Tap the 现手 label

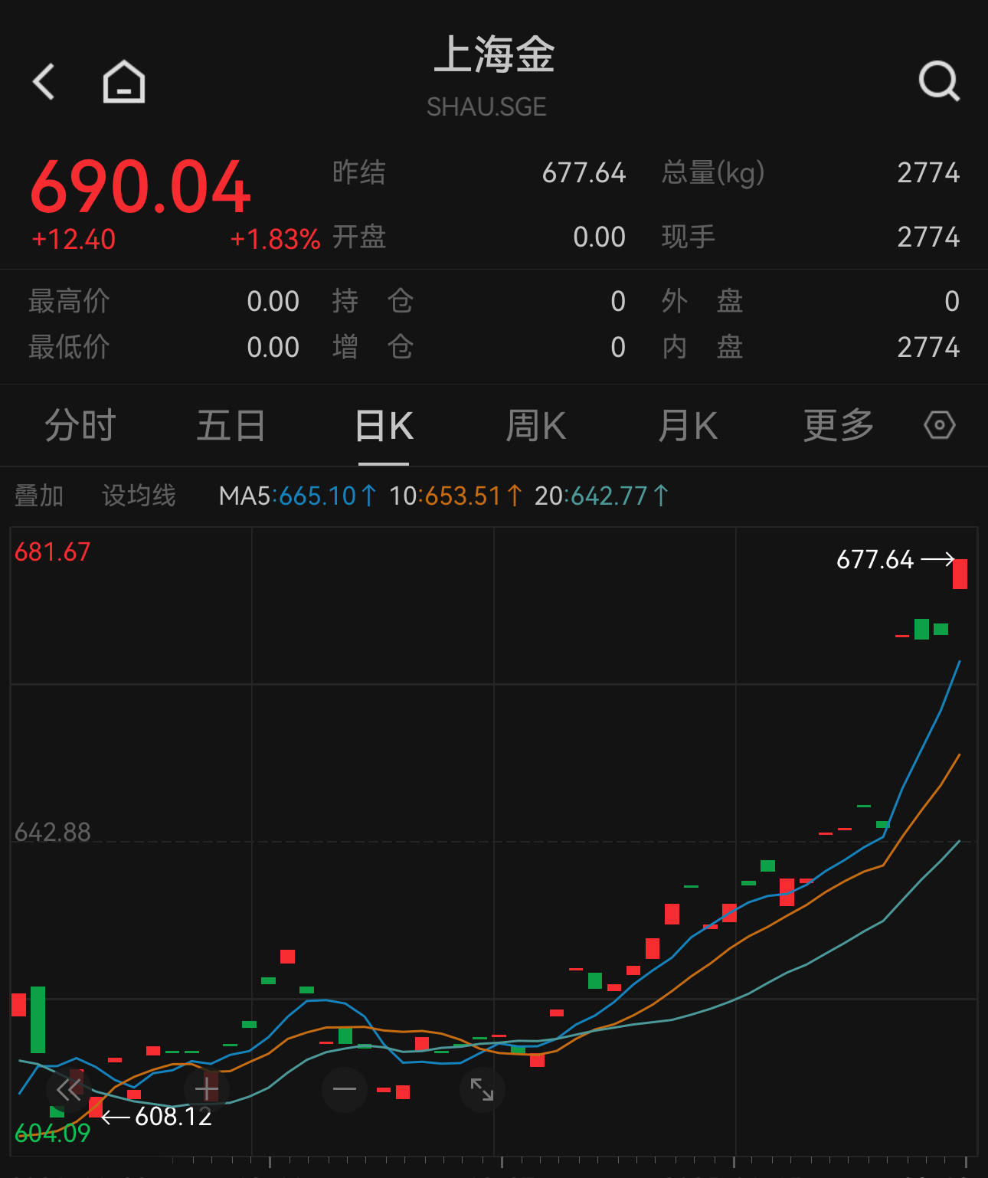[688, 237]
